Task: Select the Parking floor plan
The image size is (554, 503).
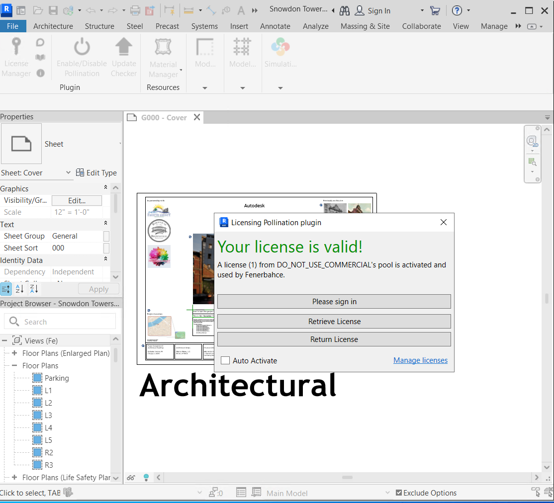Action: (57, 378)
